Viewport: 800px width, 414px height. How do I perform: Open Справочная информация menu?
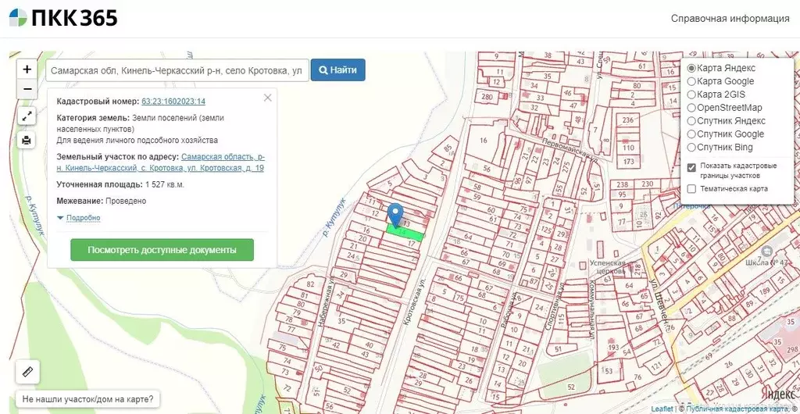(x=730, y=19)
